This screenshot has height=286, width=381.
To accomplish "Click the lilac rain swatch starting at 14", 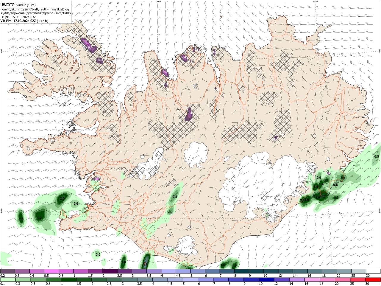I will 297,279.
